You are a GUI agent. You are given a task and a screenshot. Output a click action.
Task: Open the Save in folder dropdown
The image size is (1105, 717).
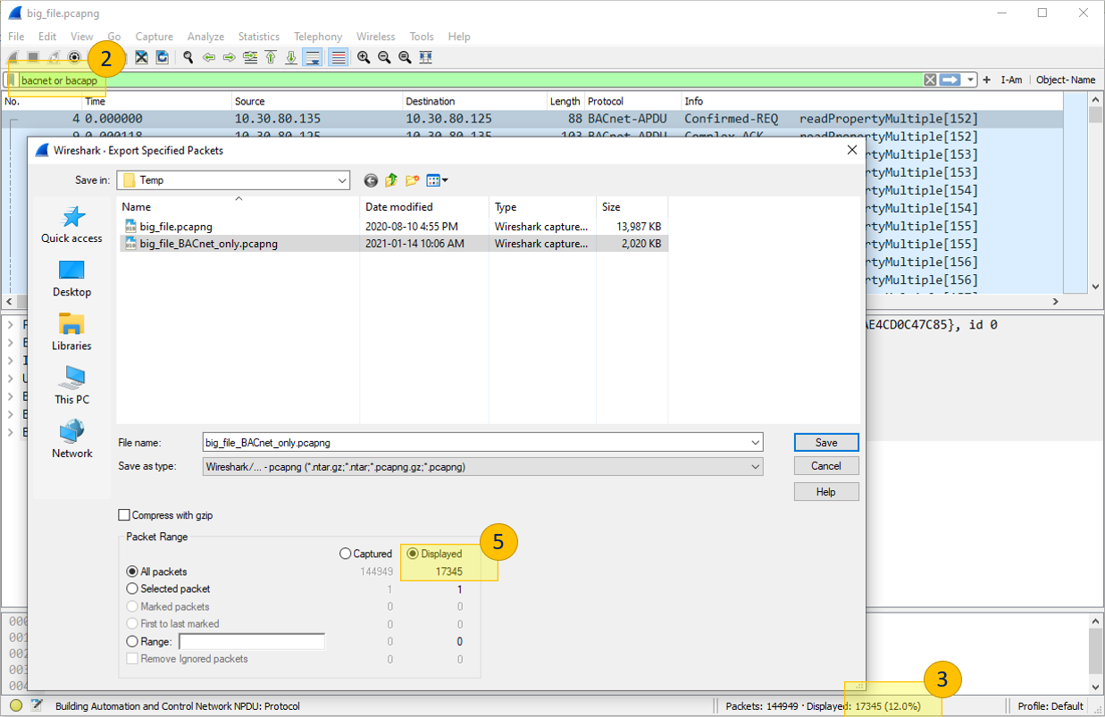tap(342, 180)
